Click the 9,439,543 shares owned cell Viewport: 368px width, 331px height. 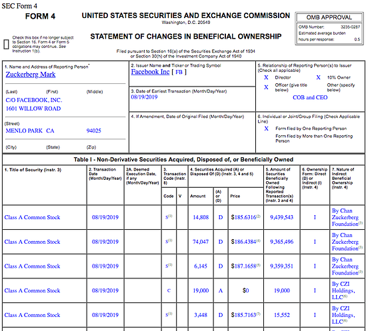[281, 217]
